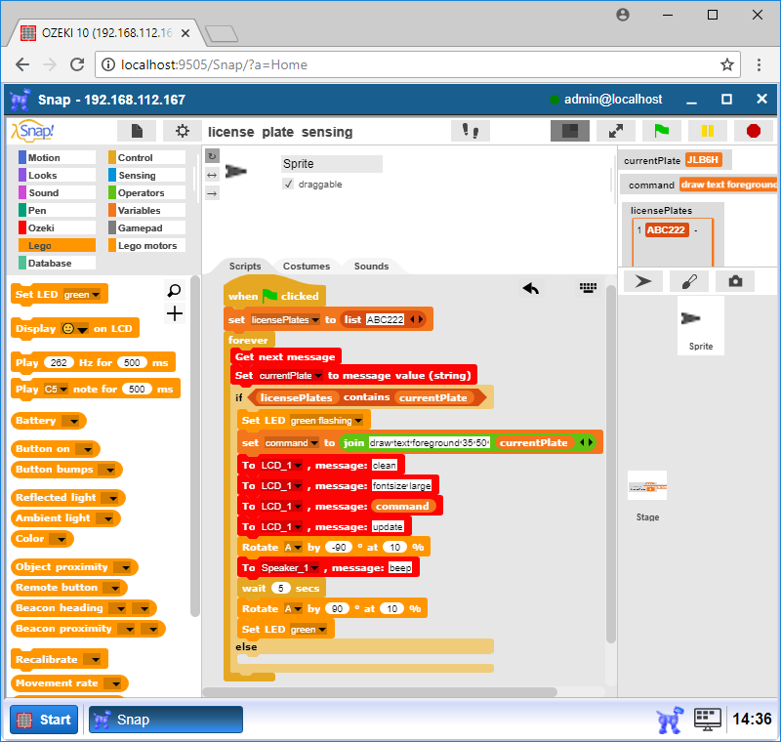Open Speaker_1 connection dropdown
The width and height of the screenshot is (781, 742).
(x=314, y=568)
